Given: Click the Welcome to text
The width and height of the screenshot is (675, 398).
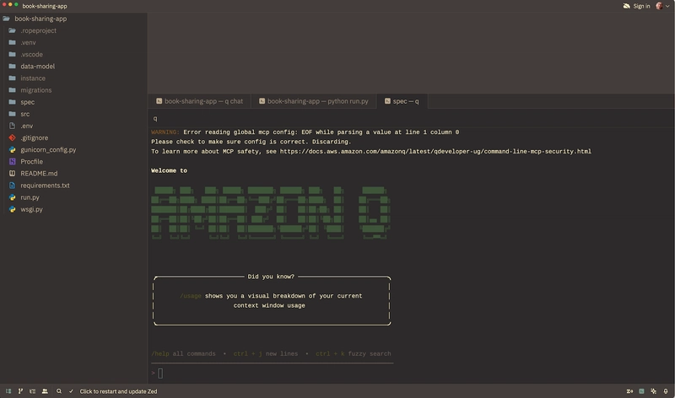Looking at the screenshot, I should pos(169,171).
